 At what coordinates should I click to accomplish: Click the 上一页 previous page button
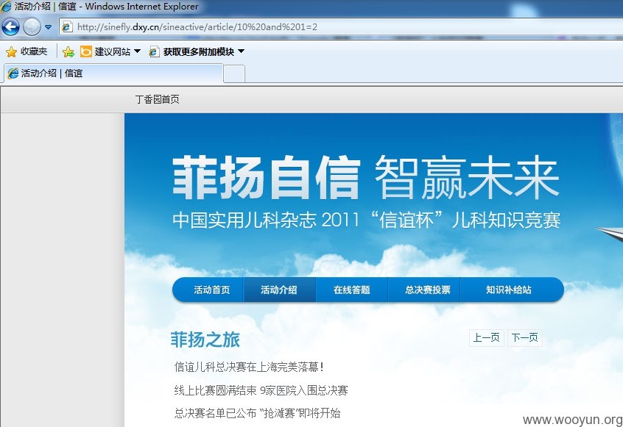pyautogui.click(x=486, y=338)
